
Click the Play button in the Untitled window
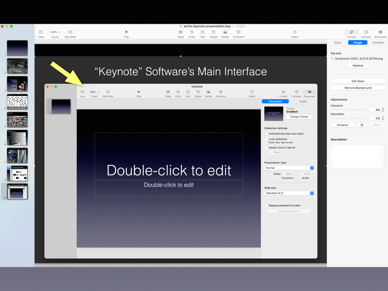pyautogui.click(x=139, y=92)
